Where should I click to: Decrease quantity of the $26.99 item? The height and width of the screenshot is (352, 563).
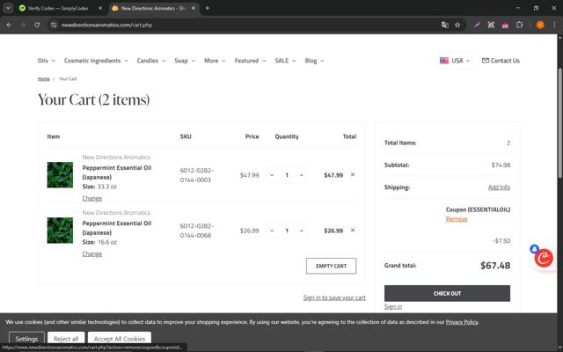point(272,231)
